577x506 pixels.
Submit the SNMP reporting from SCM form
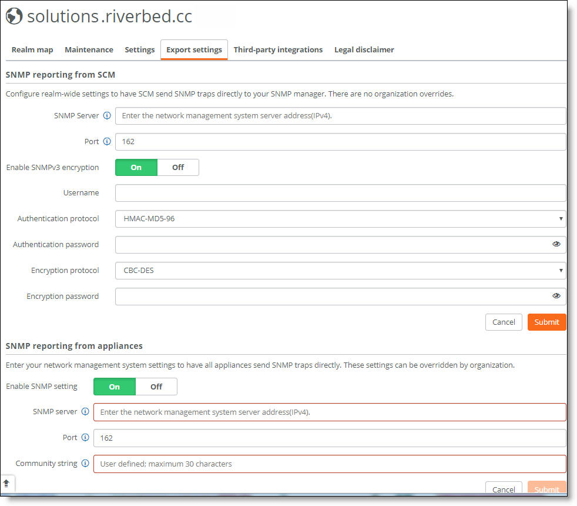[547, 322]
